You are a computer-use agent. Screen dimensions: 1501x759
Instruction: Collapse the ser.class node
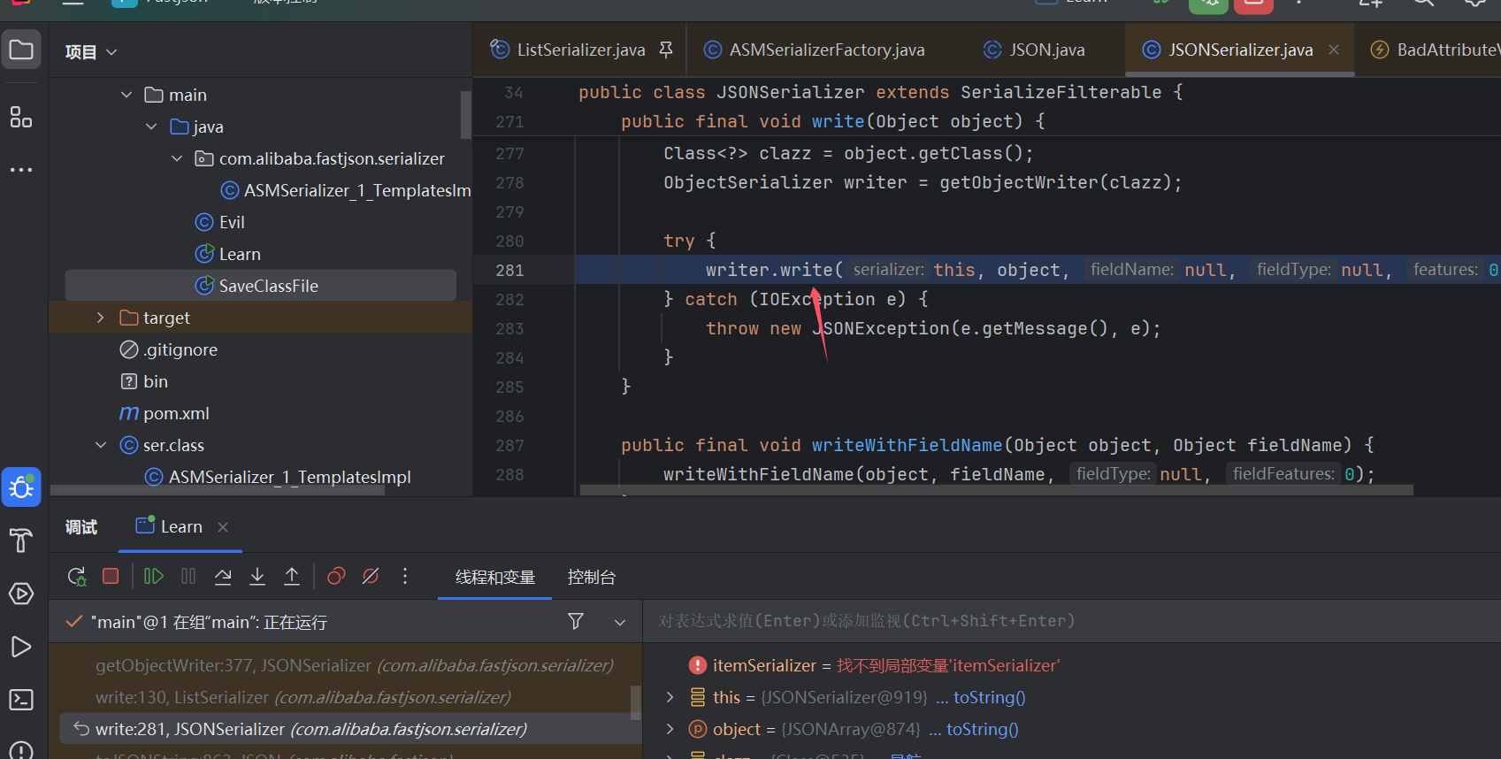pyautogui.click(x=101, y=445)
